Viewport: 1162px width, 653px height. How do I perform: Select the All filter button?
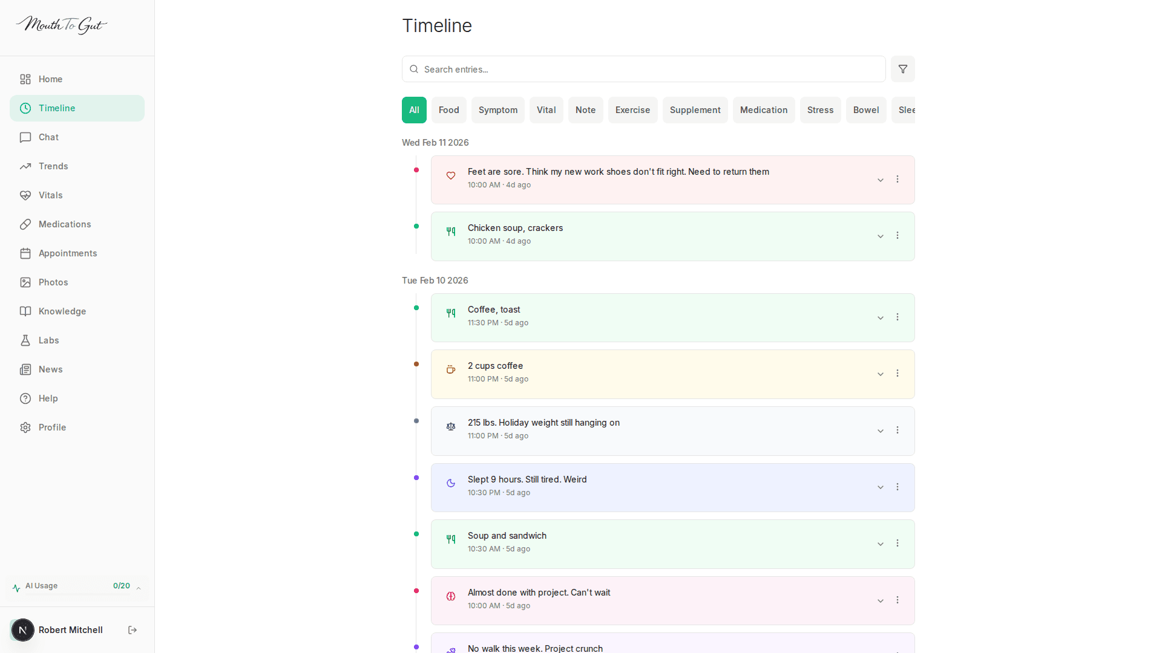coord(413,110)
